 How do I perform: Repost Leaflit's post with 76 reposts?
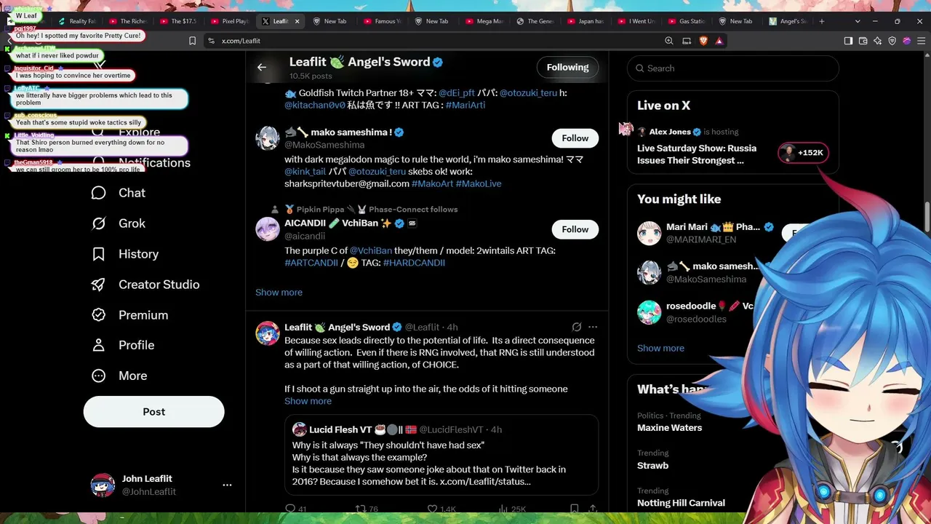click(x=366, y=509)
